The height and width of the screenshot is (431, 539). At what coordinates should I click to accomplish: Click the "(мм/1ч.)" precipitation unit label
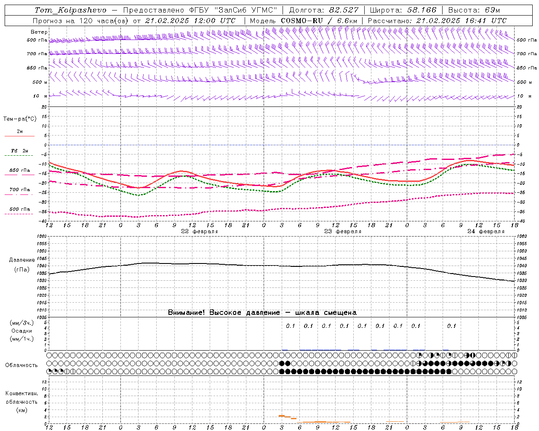(22, 339)
